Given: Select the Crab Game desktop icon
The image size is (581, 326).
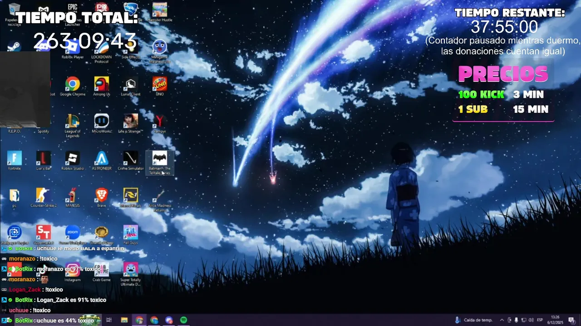Looking at the screenshot, I should pos(101,272).
